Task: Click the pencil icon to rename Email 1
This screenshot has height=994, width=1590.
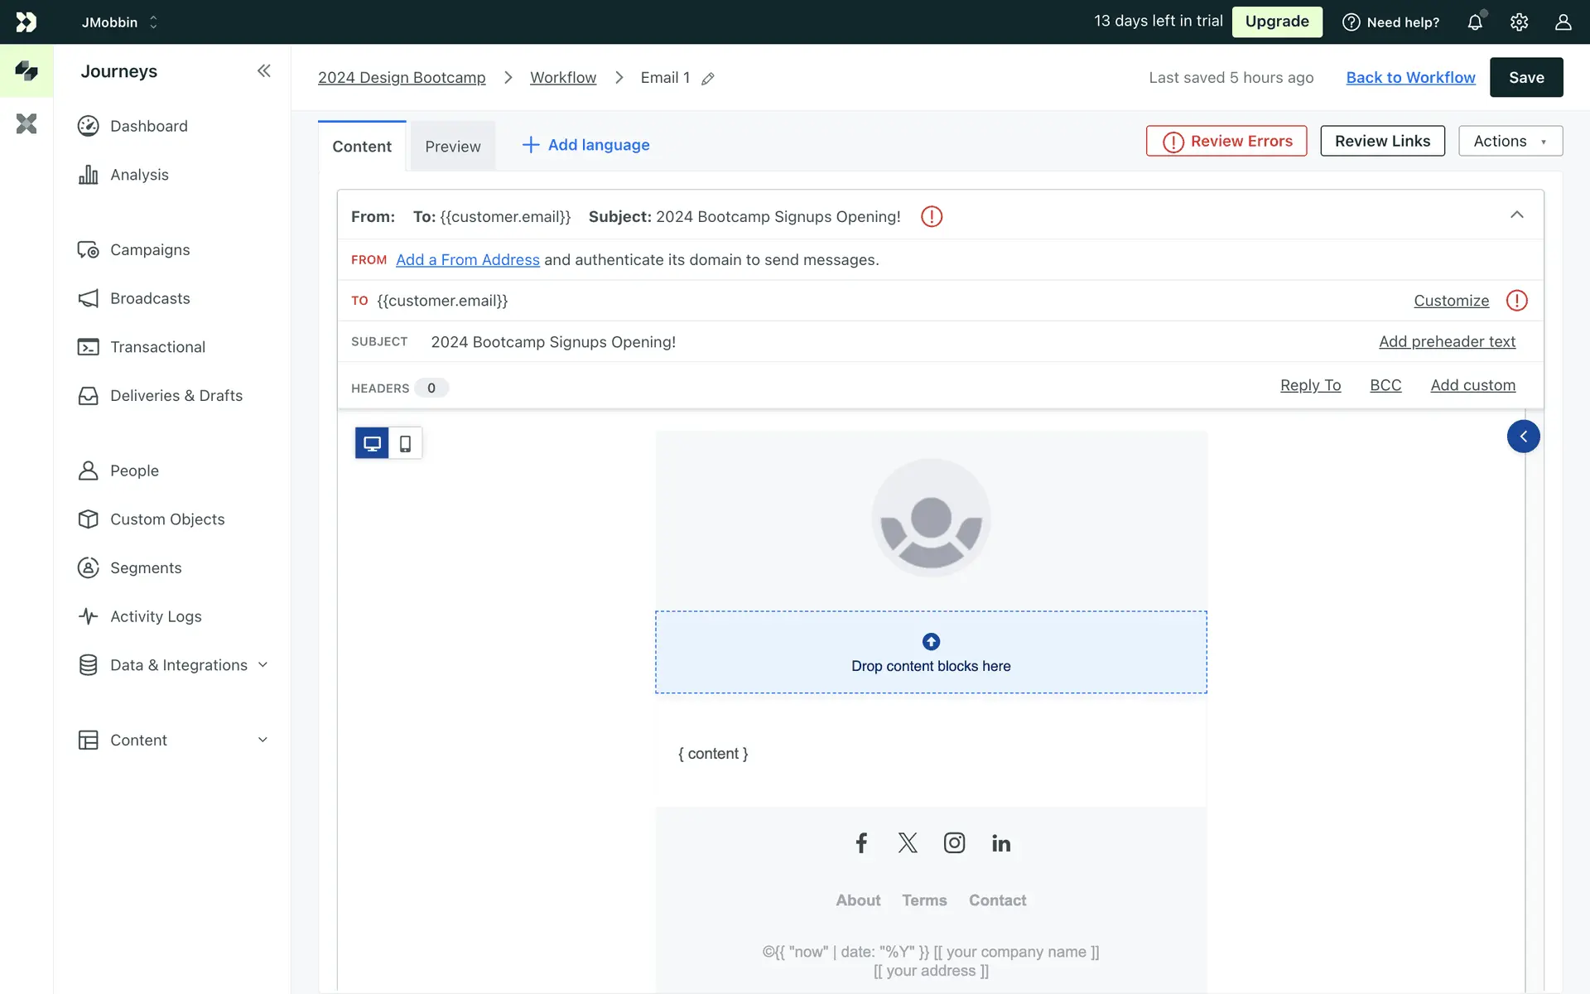Action: [708, 79]
